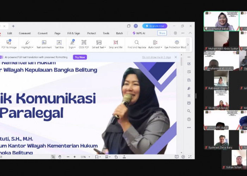
Task: Toggle reading mode book icon in status bar
Action: pos(176,157)
